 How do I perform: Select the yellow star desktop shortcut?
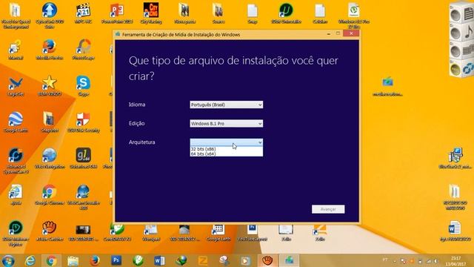click(x=50, y=86)
